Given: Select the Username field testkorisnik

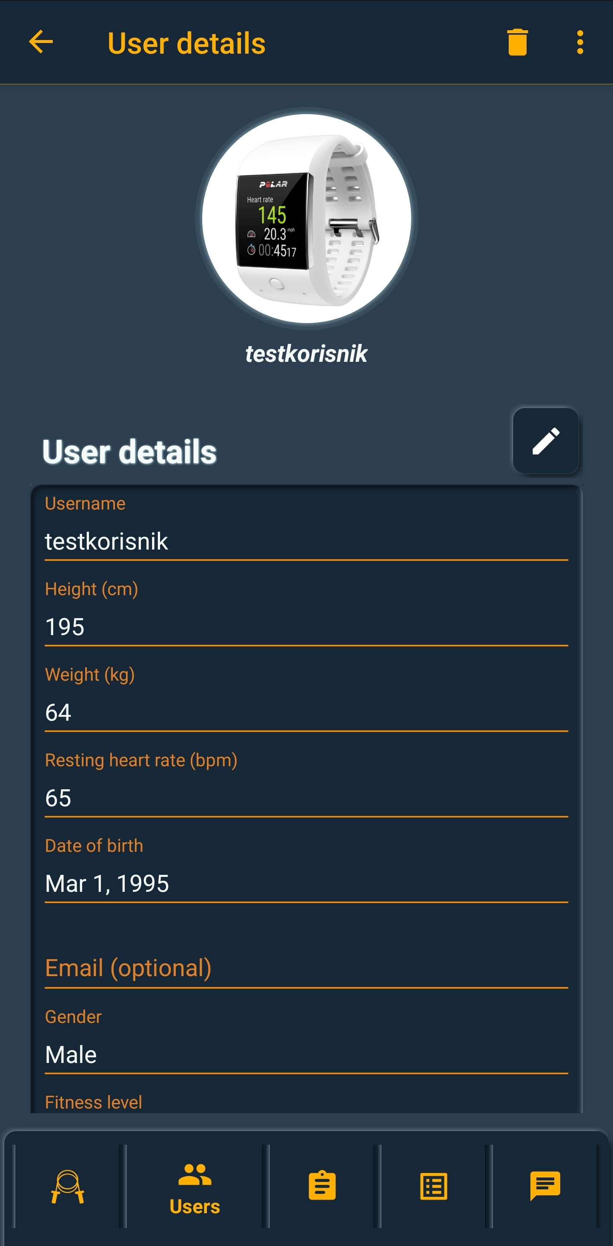Looking at the screenshot, I should pyautogui.click(x=306, y=528).
